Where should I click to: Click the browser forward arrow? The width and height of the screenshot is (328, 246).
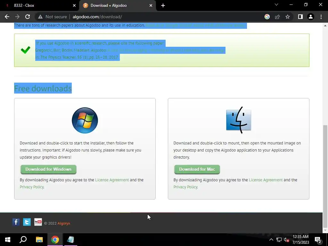point(17,17)
